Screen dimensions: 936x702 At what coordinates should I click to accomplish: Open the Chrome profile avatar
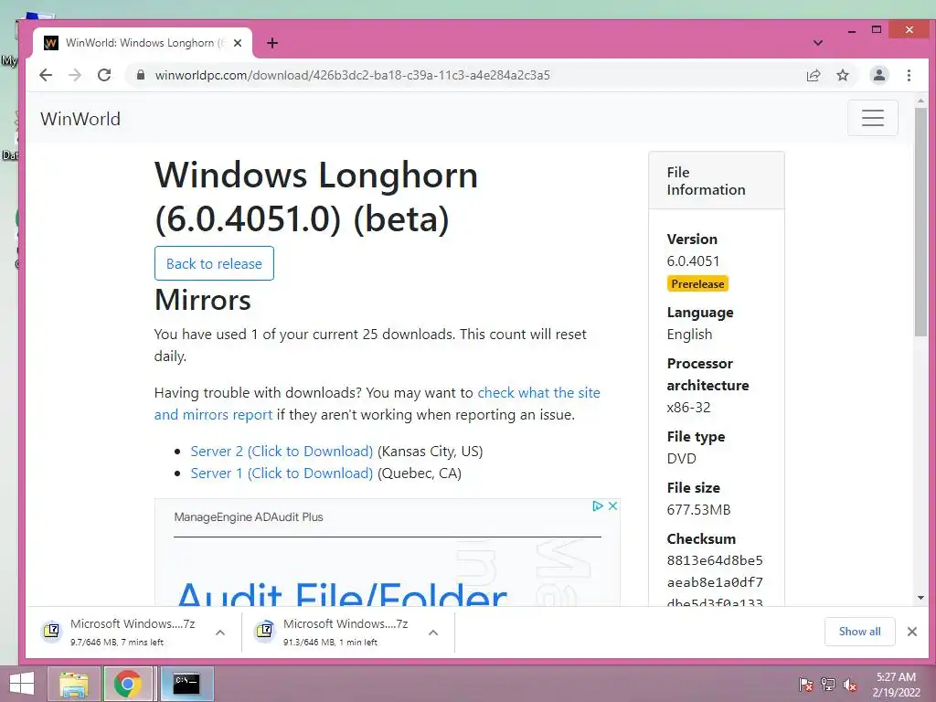(x=878, y=75)
